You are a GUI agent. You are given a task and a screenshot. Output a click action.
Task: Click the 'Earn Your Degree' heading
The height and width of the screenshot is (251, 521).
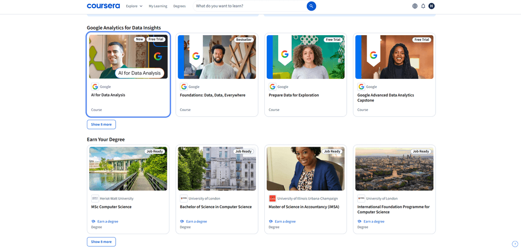point(106,139)
